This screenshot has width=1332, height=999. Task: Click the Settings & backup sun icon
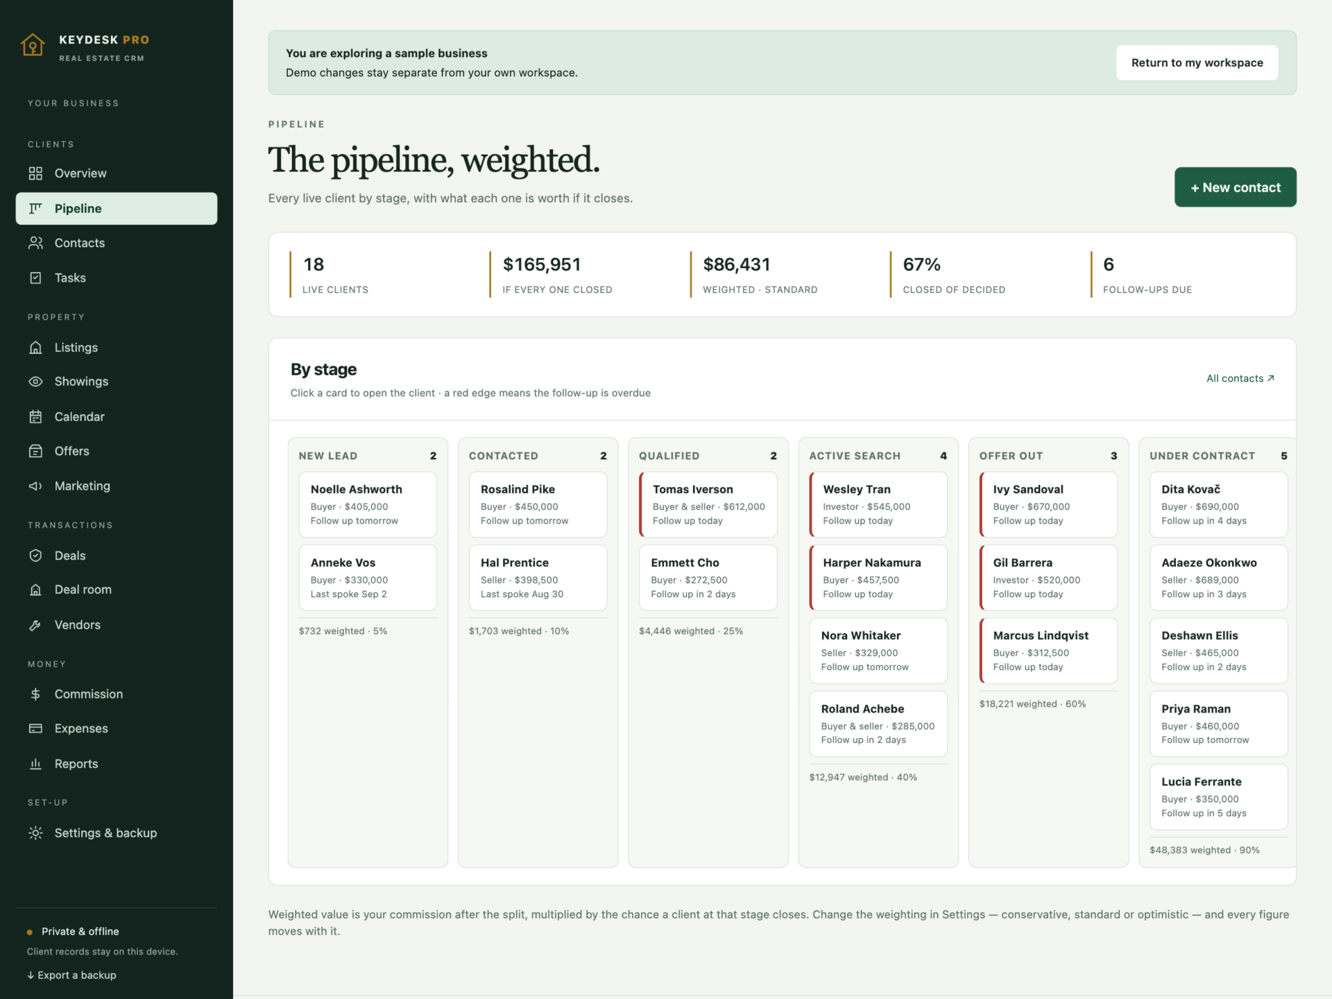coord(35,833)
